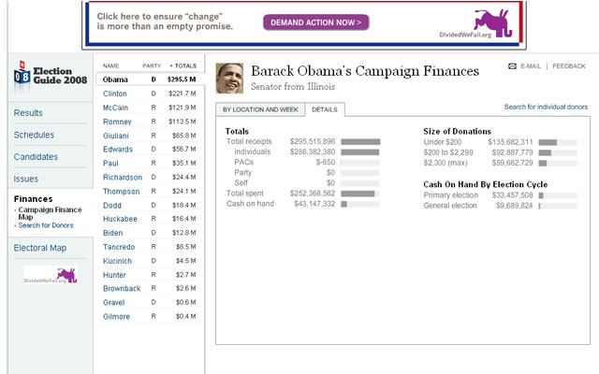Click the $2,300 (max) label
Viewport: 599px width, 374px height.
(446, 163)
